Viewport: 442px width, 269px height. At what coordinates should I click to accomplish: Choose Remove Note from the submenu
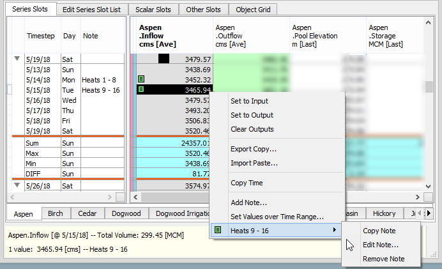pyautogui.click(x=383, y=259)
